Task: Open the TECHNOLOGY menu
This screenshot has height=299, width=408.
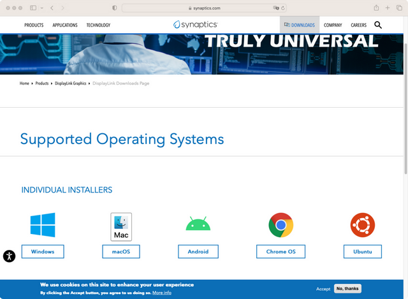Action: 98,26
